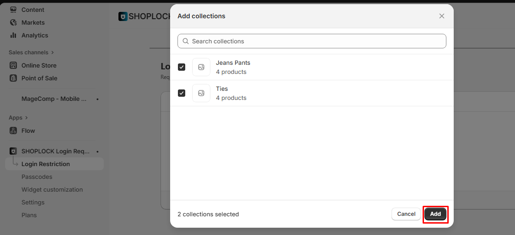Open Widget customization page
The height and width of the screenshot is (235, 515).
(x=52, y=189)
